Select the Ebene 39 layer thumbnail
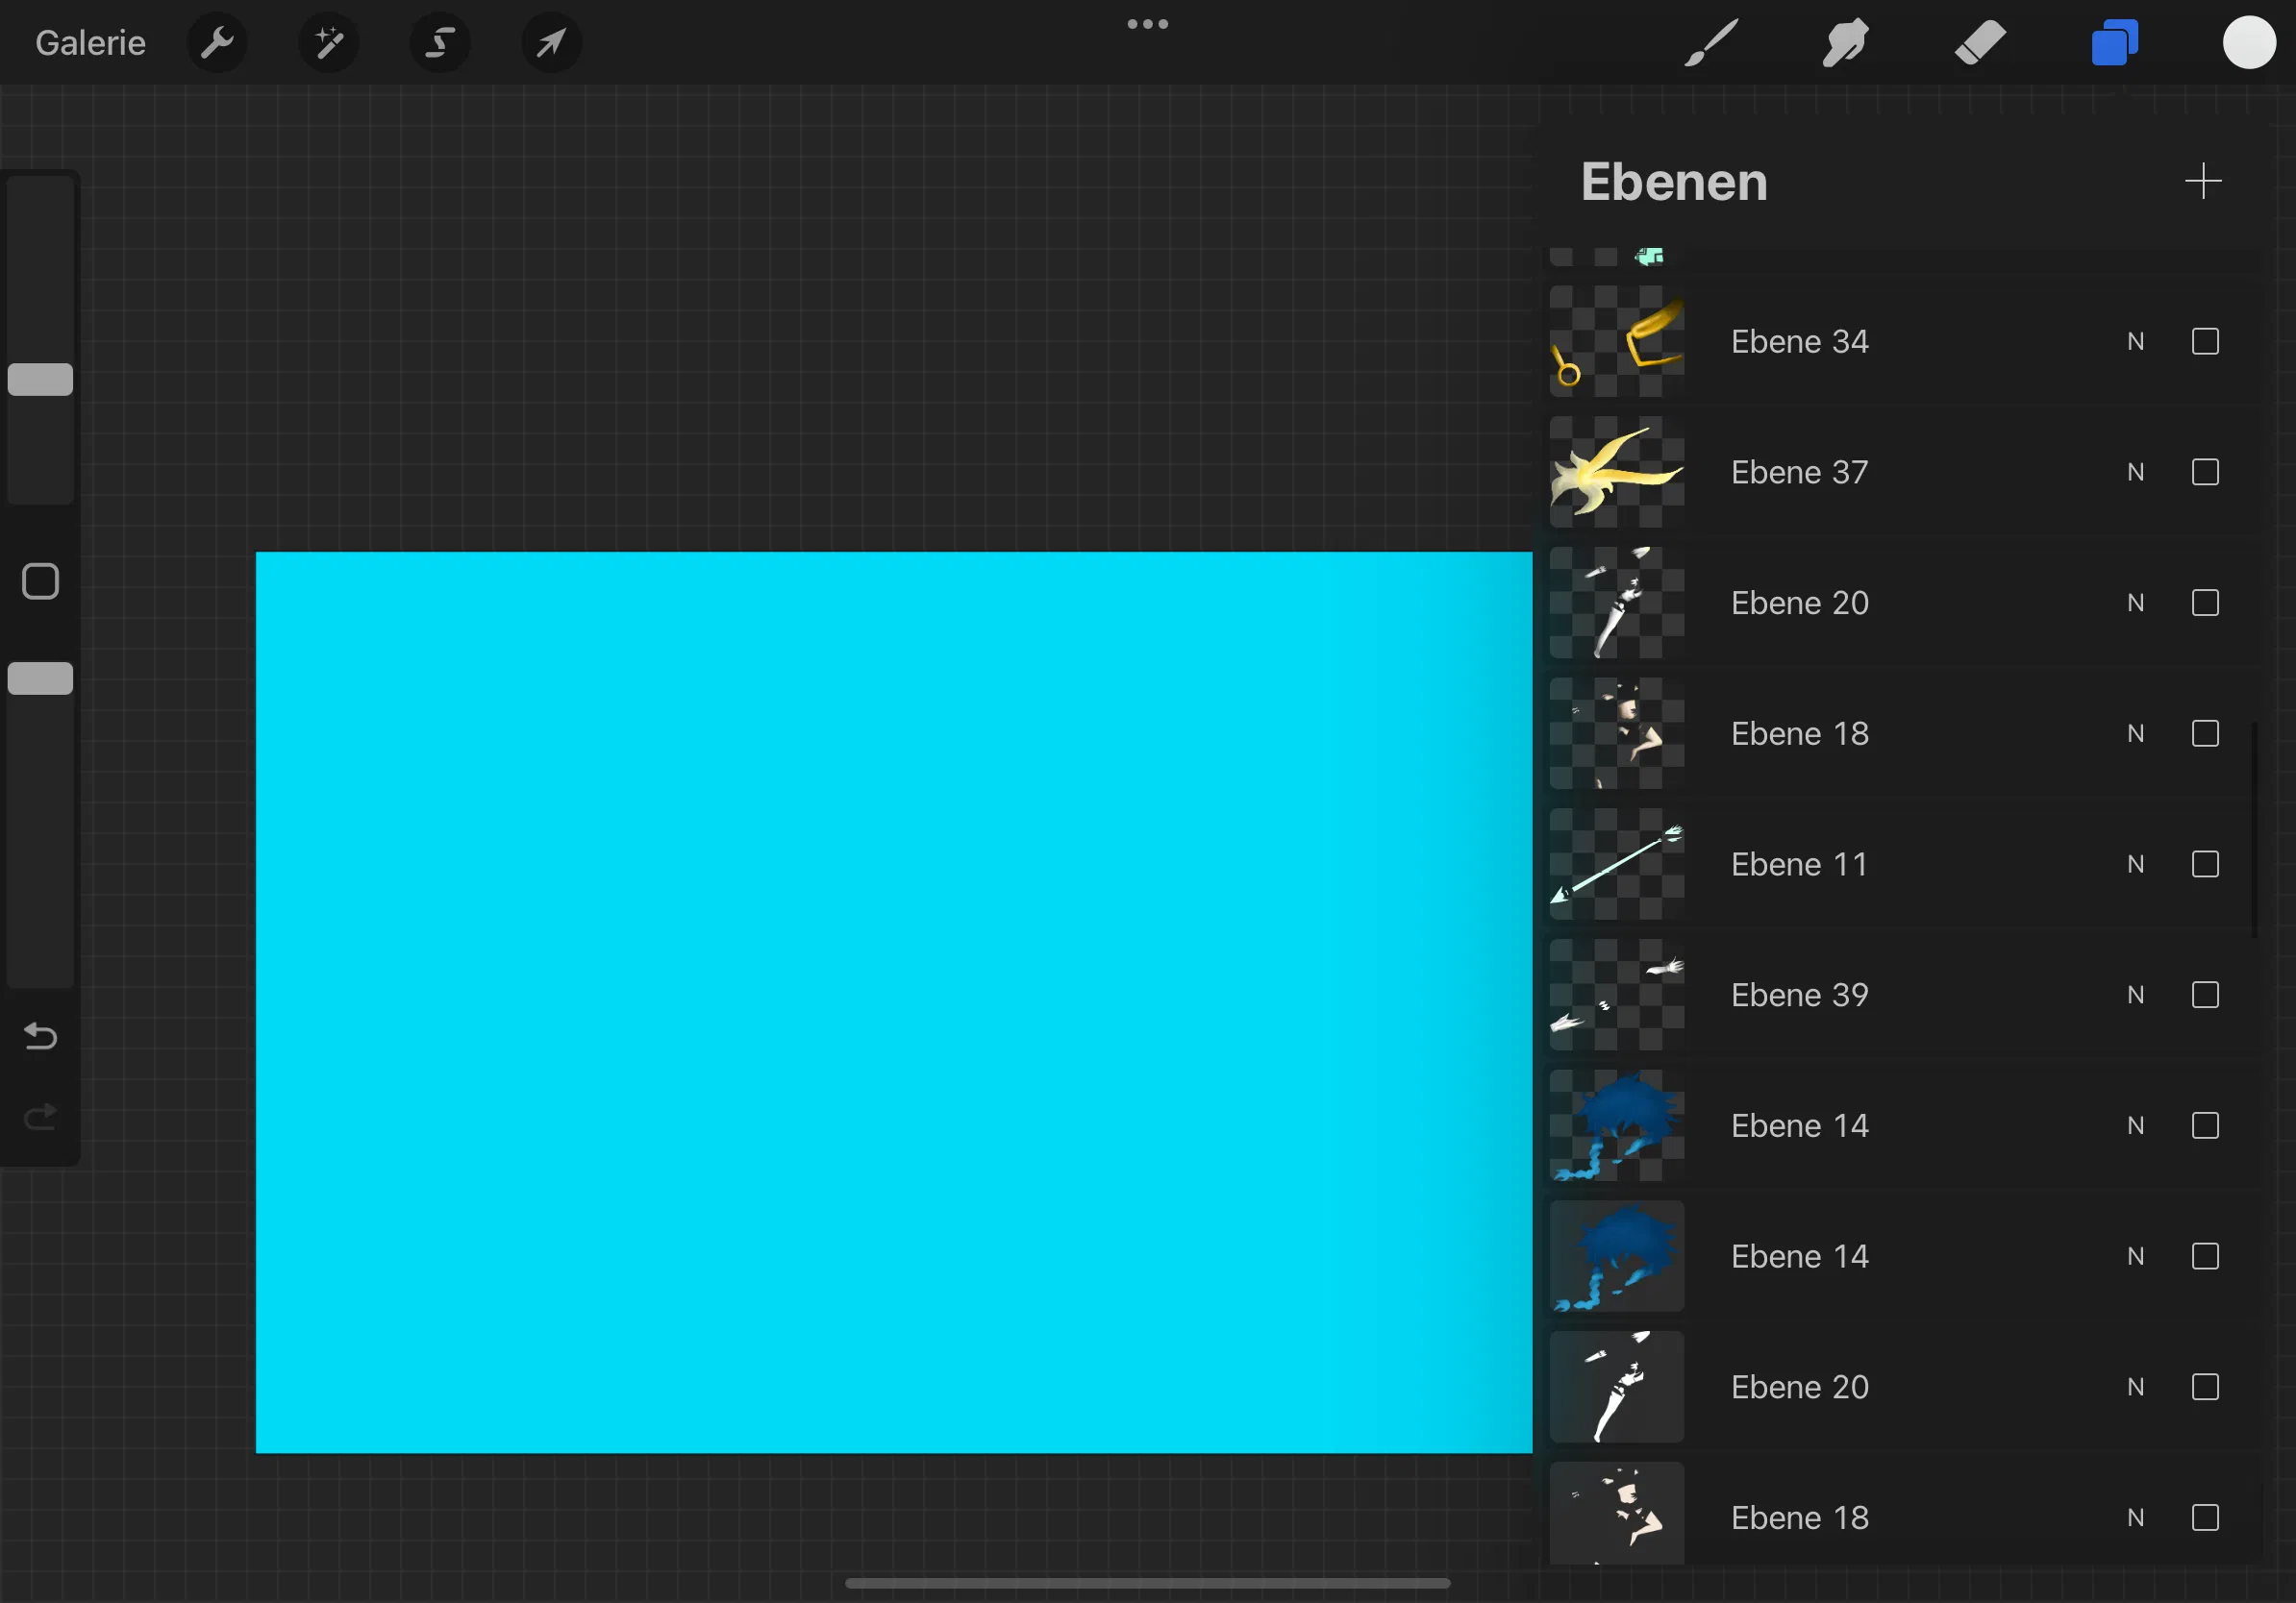The width and height of the screenshot is (2296, 1603). 1616,996
